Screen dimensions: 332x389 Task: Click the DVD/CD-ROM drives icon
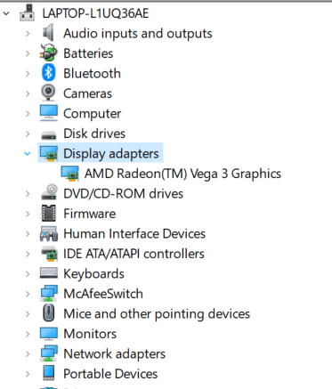pos(49,193)
